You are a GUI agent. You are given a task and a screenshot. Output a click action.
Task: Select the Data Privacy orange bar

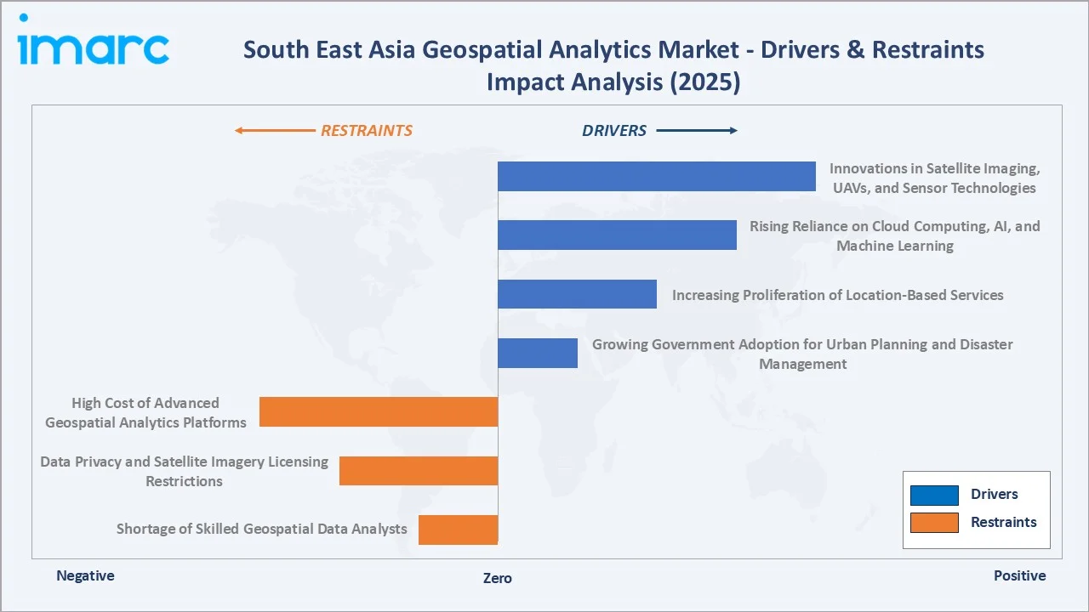[x=419, y=471]
